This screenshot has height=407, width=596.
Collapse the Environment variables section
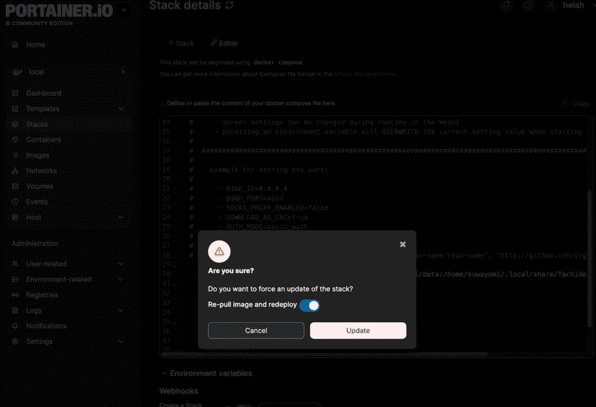click(x=164, y=373)
